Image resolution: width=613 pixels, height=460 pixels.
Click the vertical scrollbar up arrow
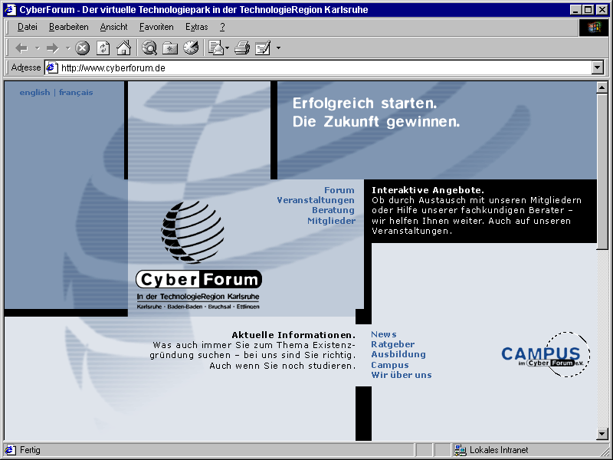[602, 87]
